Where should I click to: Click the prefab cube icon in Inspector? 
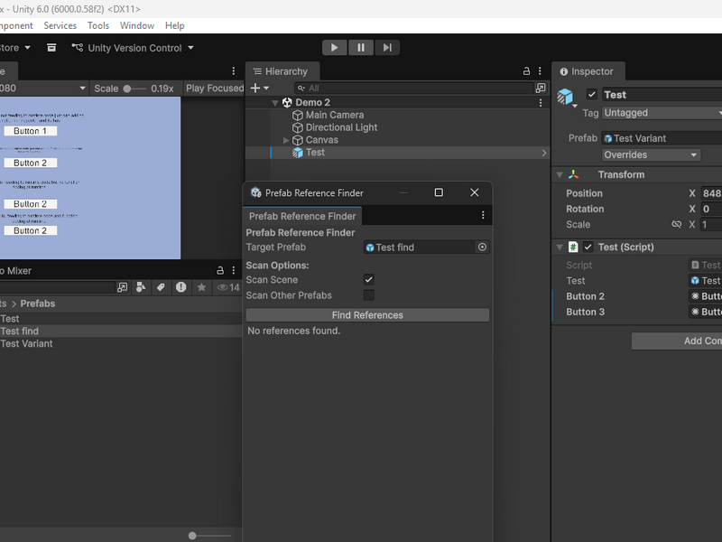tap(565, 97)
